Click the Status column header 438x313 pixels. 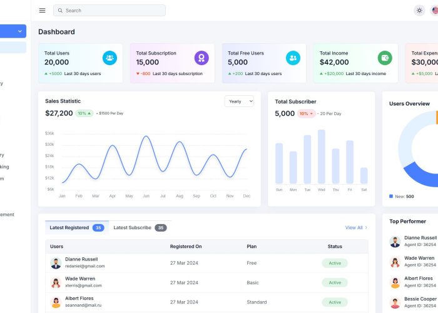click(x=335, y=246)
